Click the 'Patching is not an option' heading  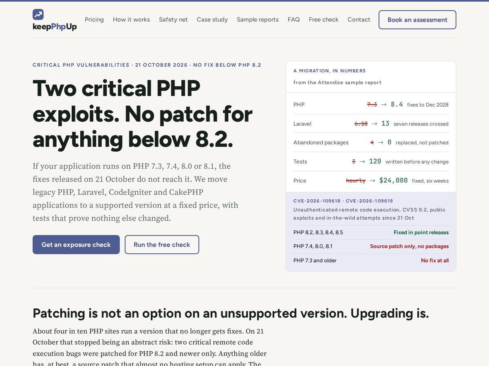pyautogui.click(x=231, y=313)
